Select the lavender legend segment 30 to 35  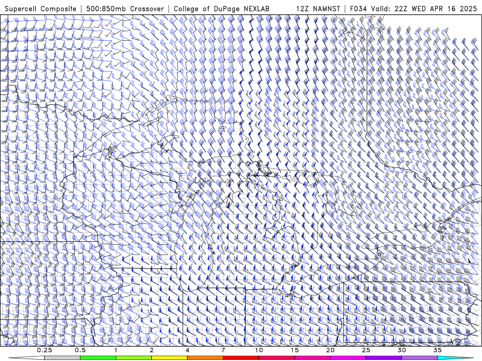pyautogui.click(x=419, y=358)
